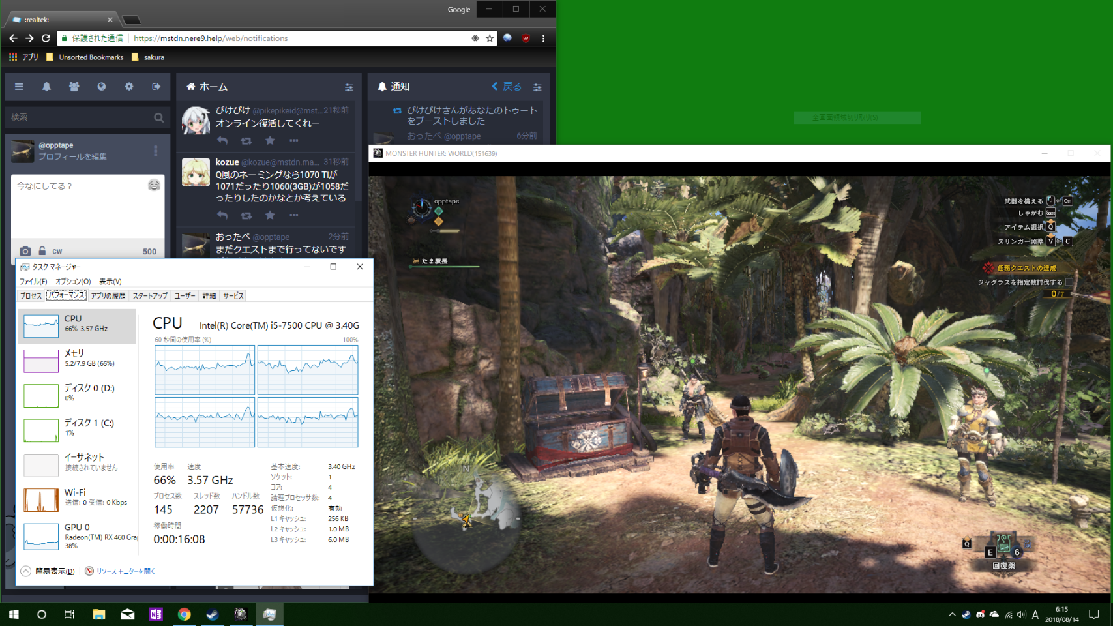Open sakura bookmark folder
Viewport: 1113px width, 626px height.
[148, 57]
